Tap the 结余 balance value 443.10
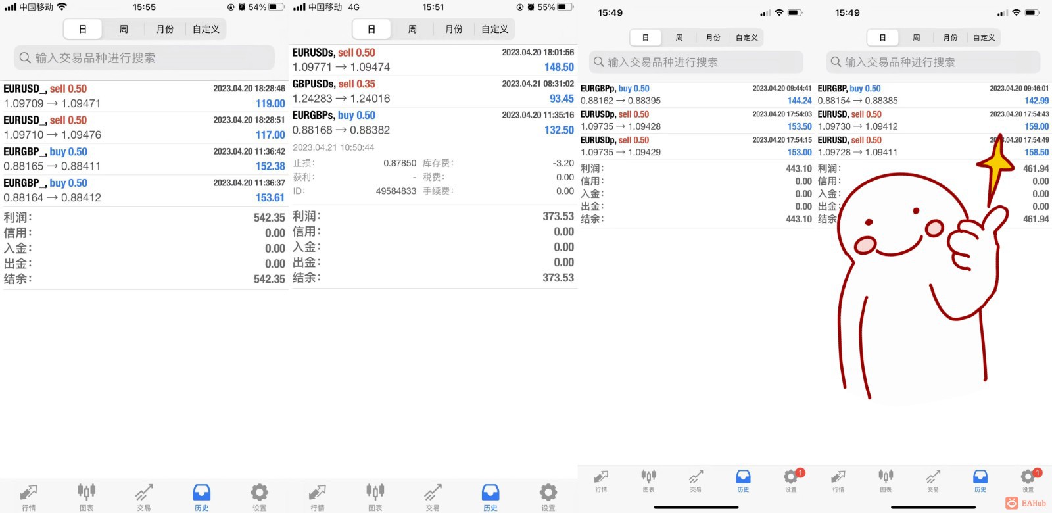The image size is (1052, 513). tap(799, 219)
